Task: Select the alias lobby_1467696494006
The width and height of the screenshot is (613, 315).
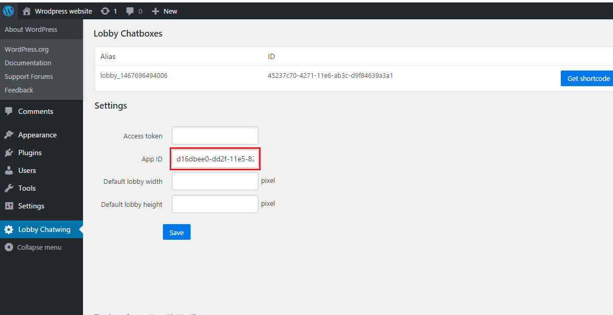Action: (134, 76)
